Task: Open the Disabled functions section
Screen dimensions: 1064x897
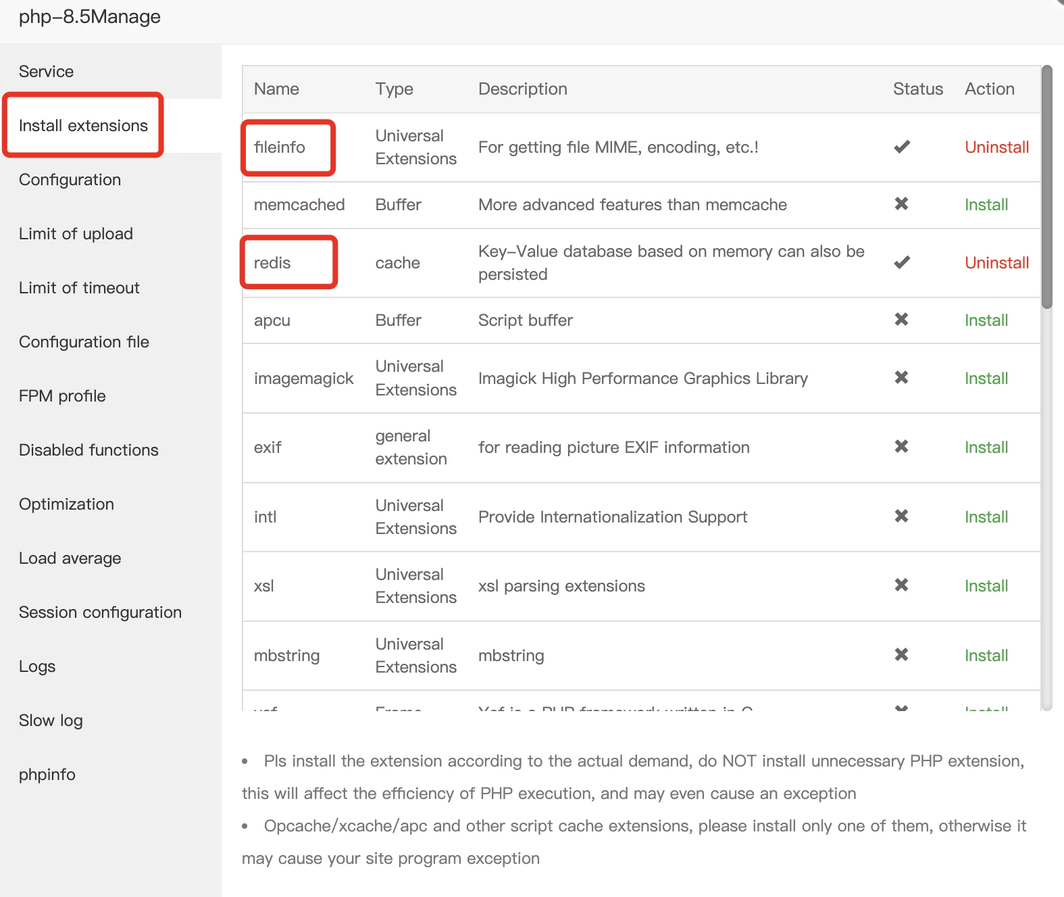Action: pos(88,450)
